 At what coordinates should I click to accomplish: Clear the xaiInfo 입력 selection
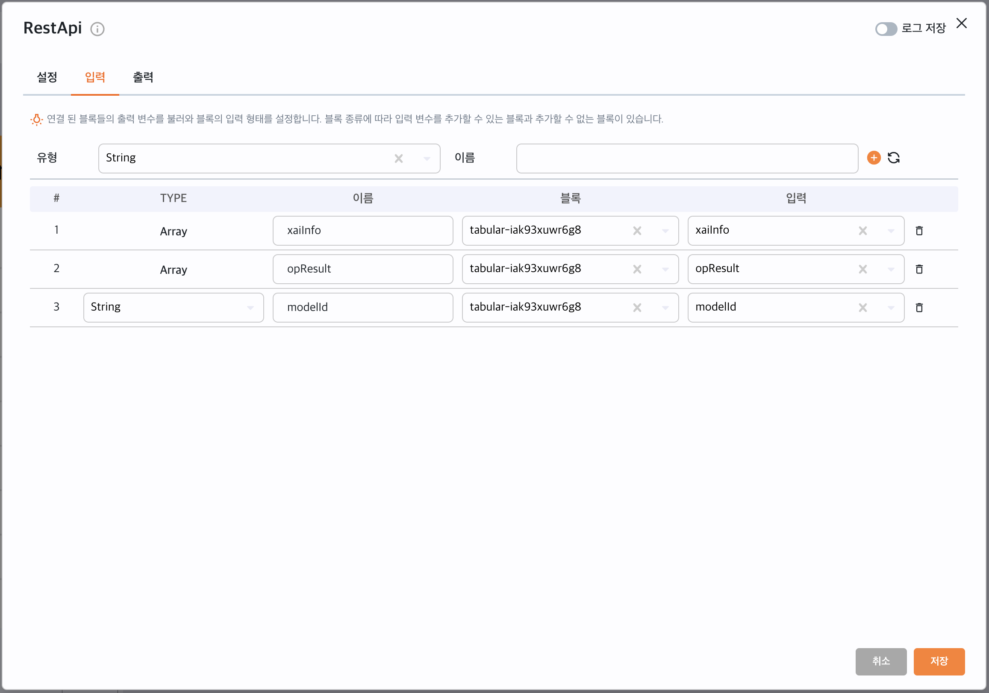coord(862,231)
